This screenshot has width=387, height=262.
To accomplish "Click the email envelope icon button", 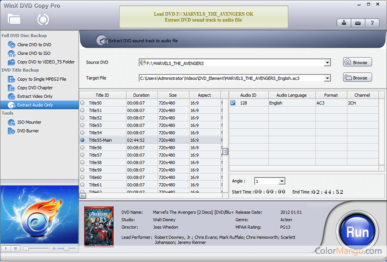I will click(x=358, y=23).
